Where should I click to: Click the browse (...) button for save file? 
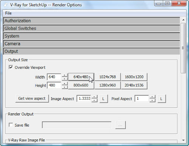(x=120, y=125)
